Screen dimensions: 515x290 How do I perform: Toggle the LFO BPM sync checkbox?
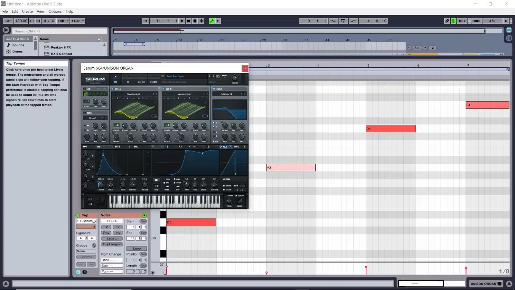[175, 179]
